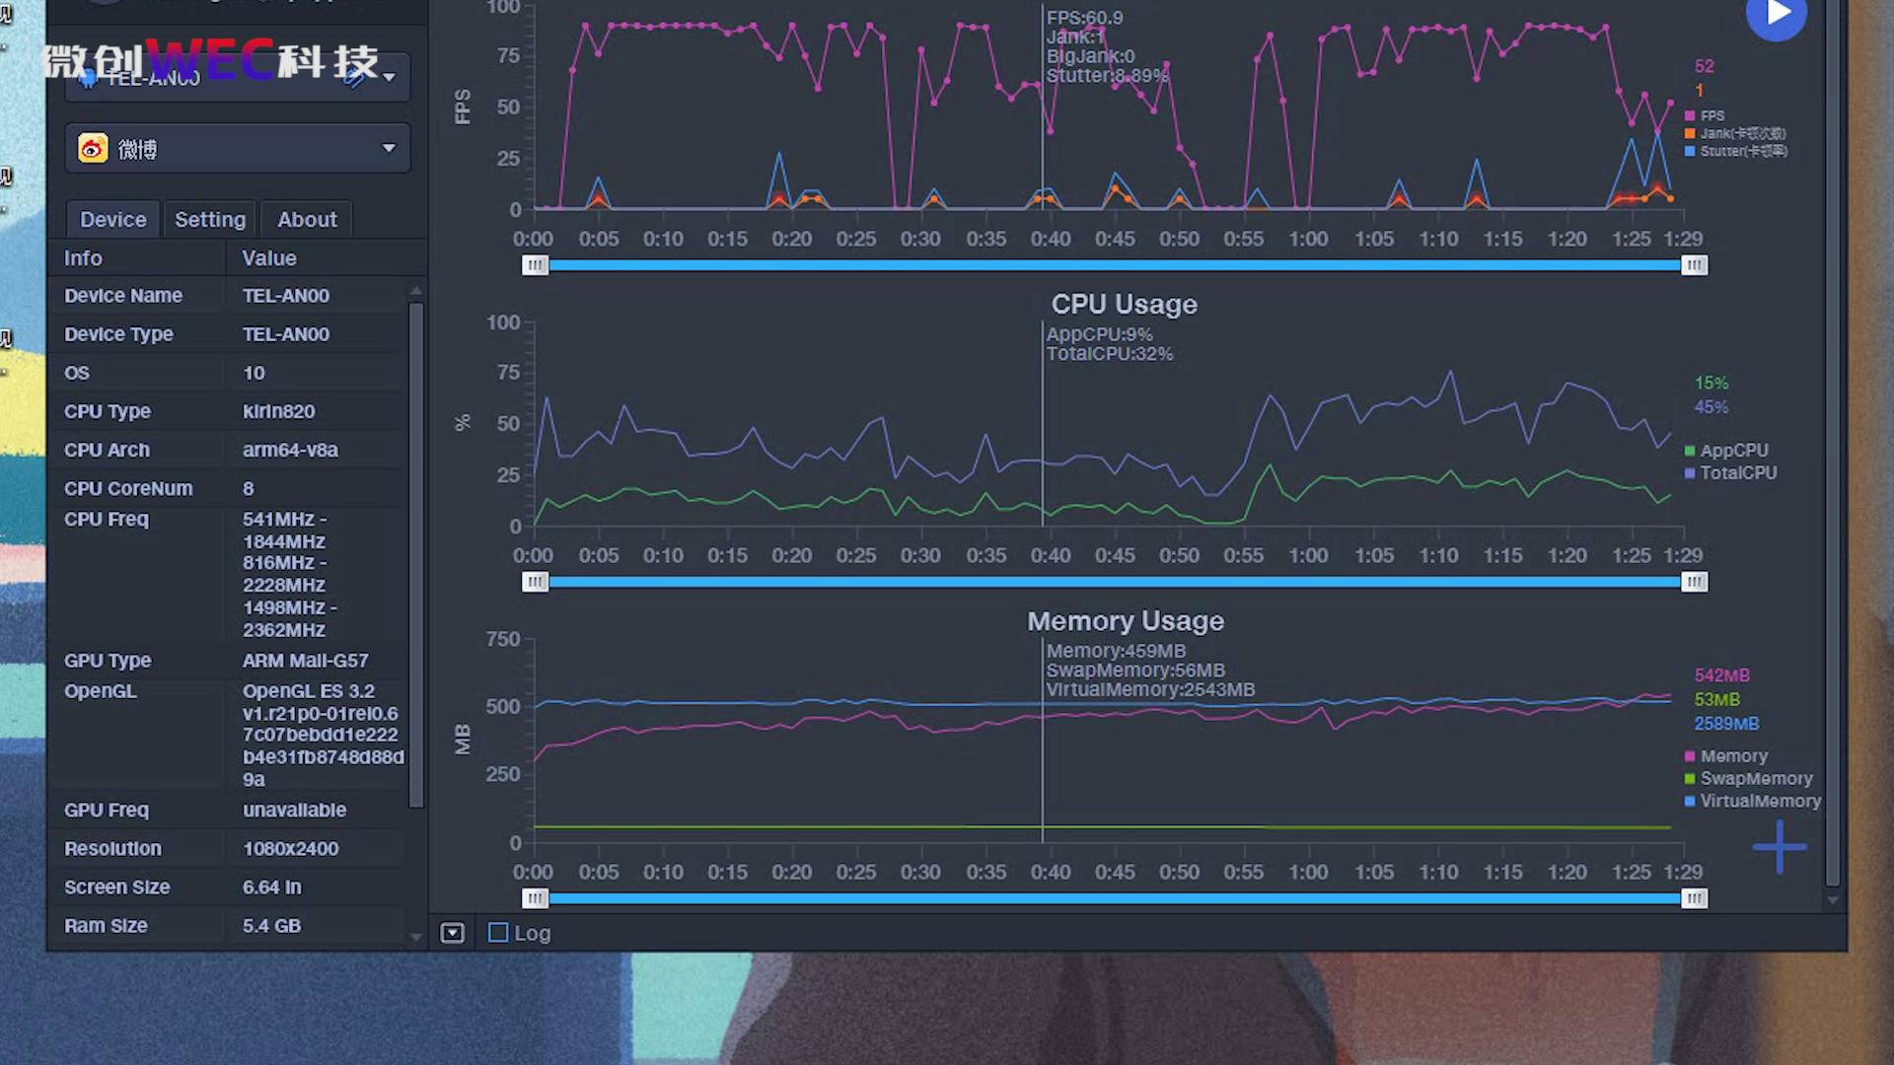Select the CPU CoreNum value 8
Image resolution: width=1894 pixels, height=1065 pixels.
249,488
